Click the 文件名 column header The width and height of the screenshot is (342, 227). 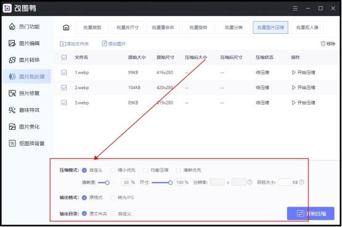click(81, 57)
